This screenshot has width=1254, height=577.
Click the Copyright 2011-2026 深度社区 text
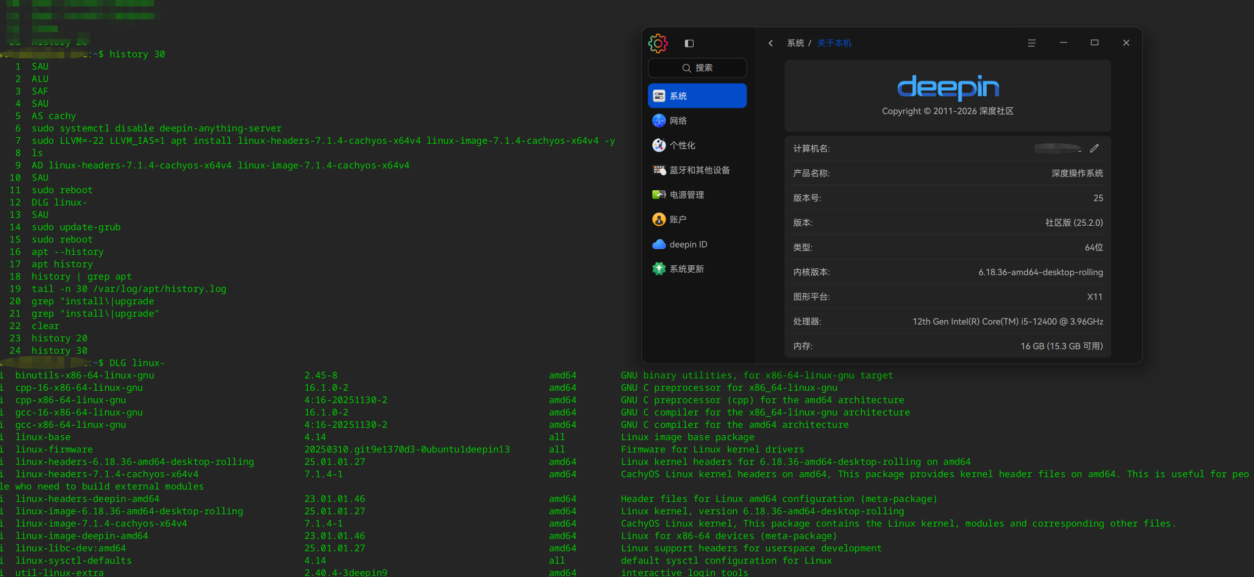[x=948, y=111]
